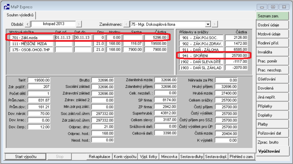
Task: Open Přehled o zam. report
Action: pos(241,157)
